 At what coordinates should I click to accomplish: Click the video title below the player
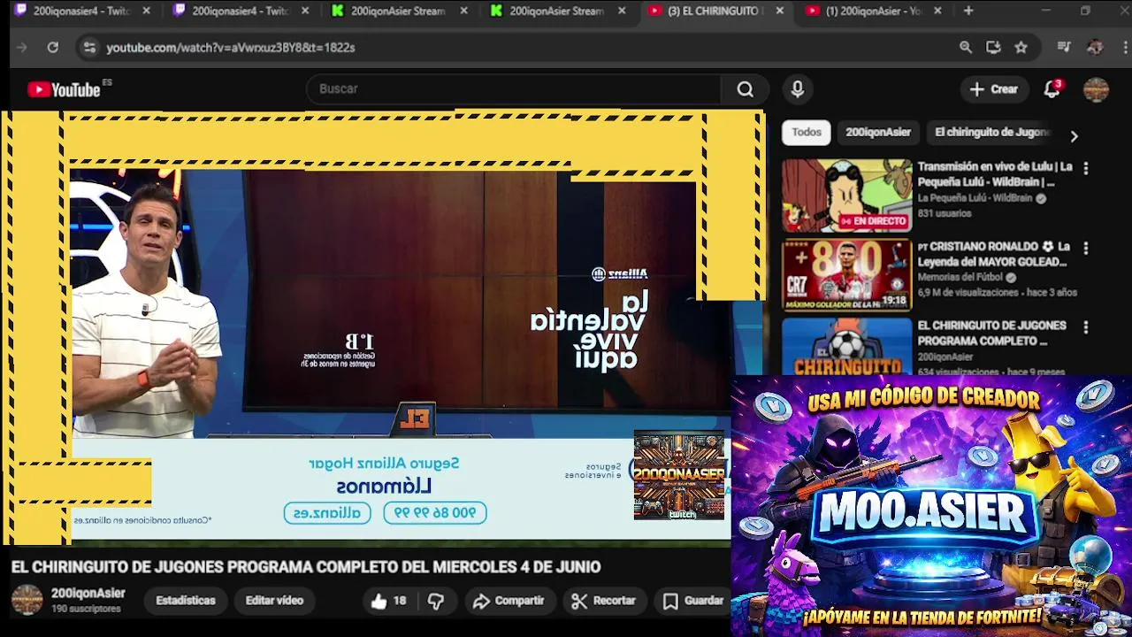306,567
